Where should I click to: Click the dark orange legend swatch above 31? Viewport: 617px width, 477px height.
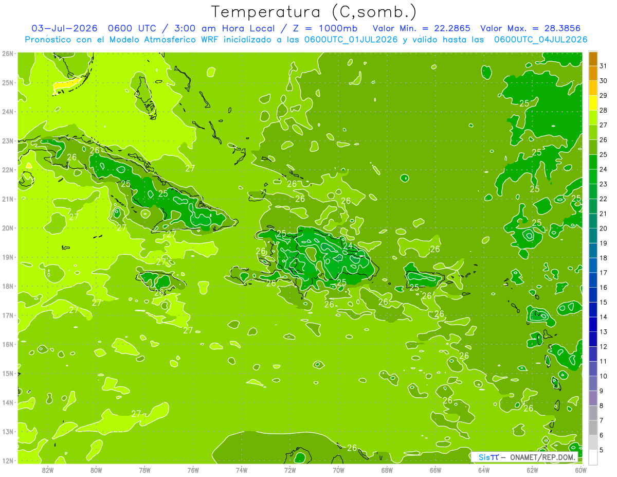593,59
